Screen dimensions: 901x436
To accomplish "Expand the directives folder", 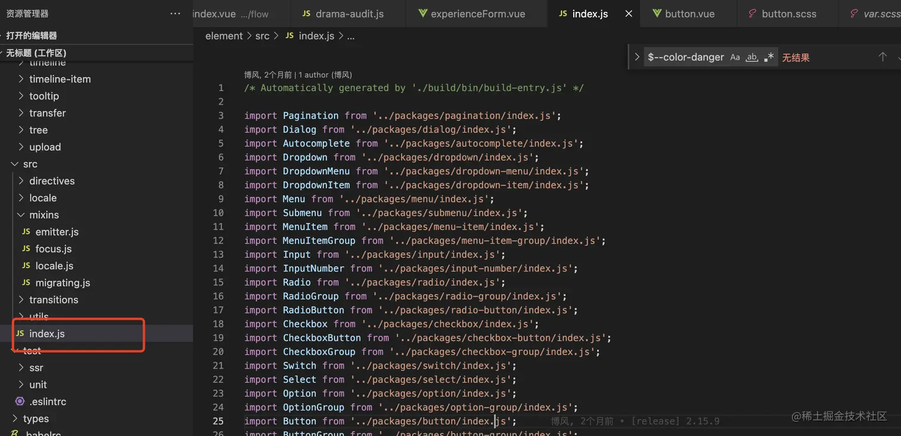I will coord(52,180).
